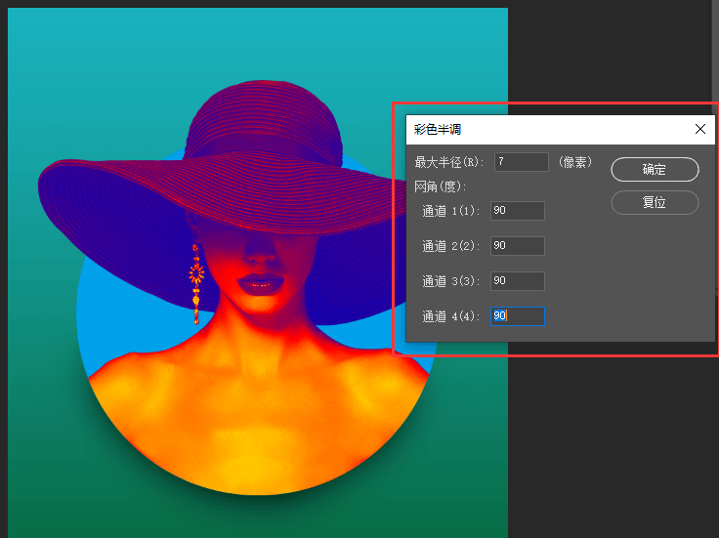The image size is (719, 538).
Task: Click the 通道 4(4) label
Action: 450,316
